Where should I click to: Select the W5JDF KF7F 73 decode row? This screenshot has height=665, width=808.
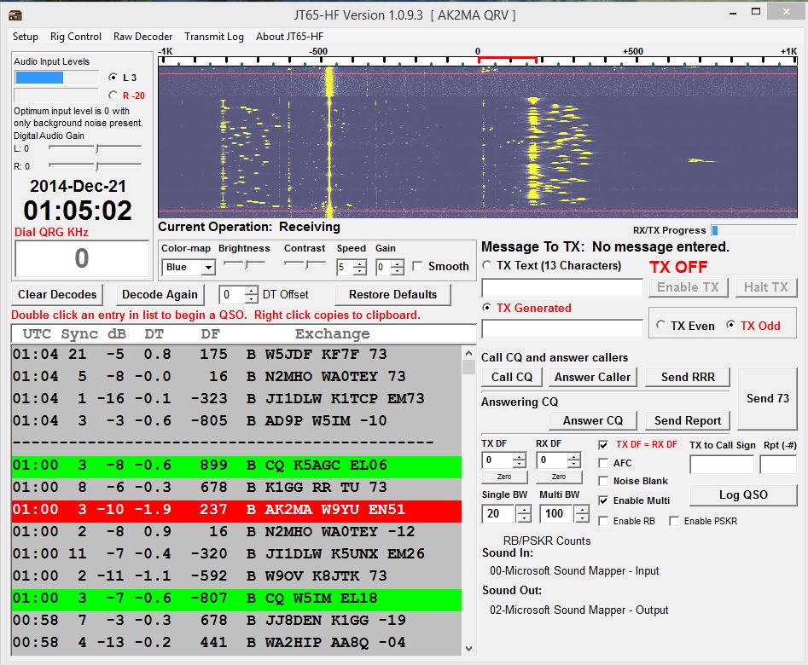[x=236, y=355]
